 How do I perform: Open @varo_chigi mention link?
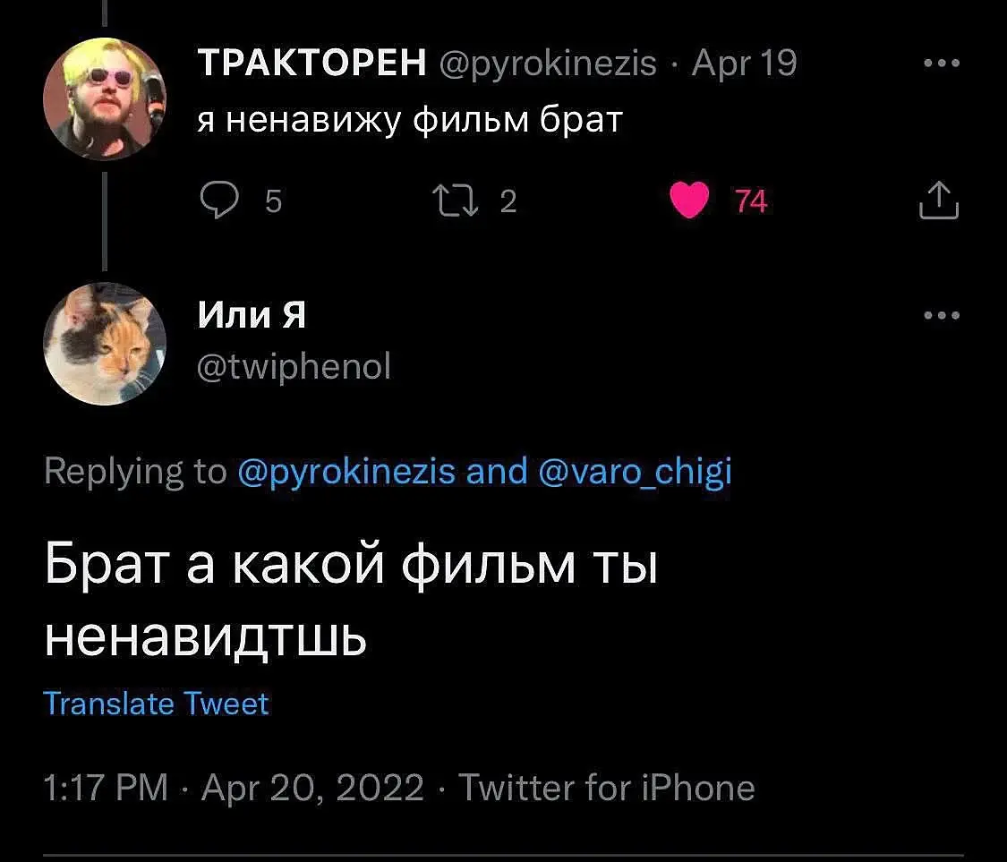[x=636, y=471]
